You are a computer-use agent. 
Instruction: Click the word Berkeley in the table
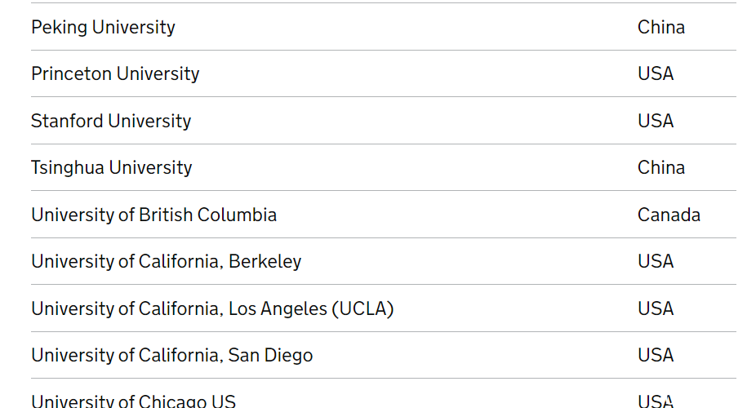[265, 262]
